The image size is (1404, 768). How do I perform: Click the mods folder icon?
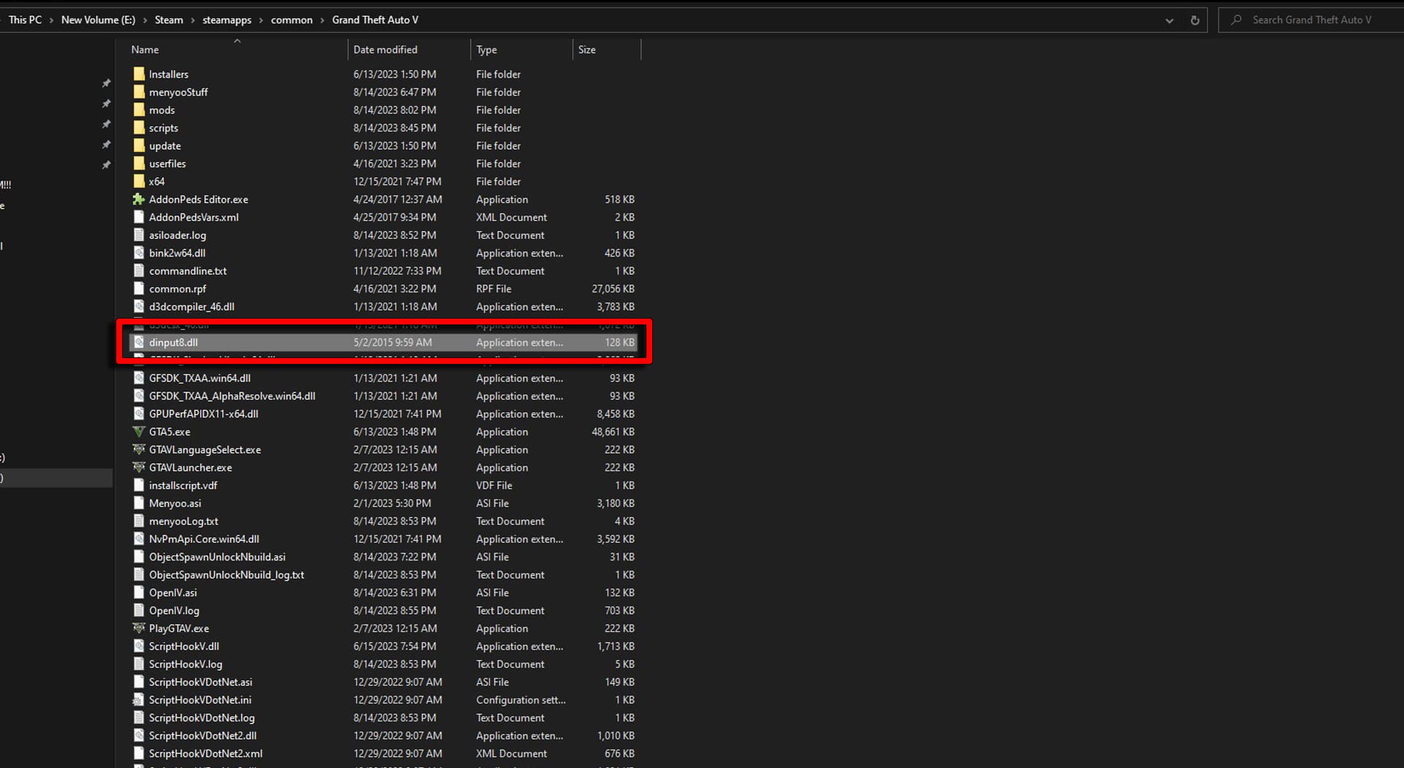[139, 110]
